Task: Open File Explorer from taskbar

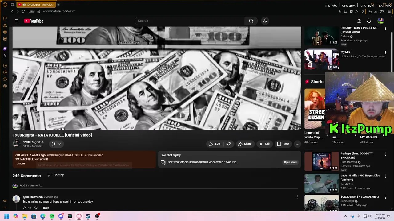Action: [25, 216]
